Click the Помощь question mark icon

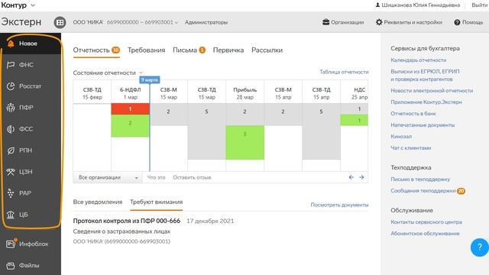[x=457, y=22]
